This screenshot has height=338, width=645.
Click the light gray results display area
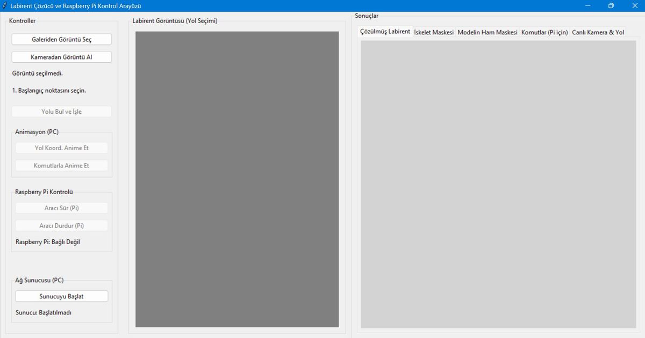(498, 184)
